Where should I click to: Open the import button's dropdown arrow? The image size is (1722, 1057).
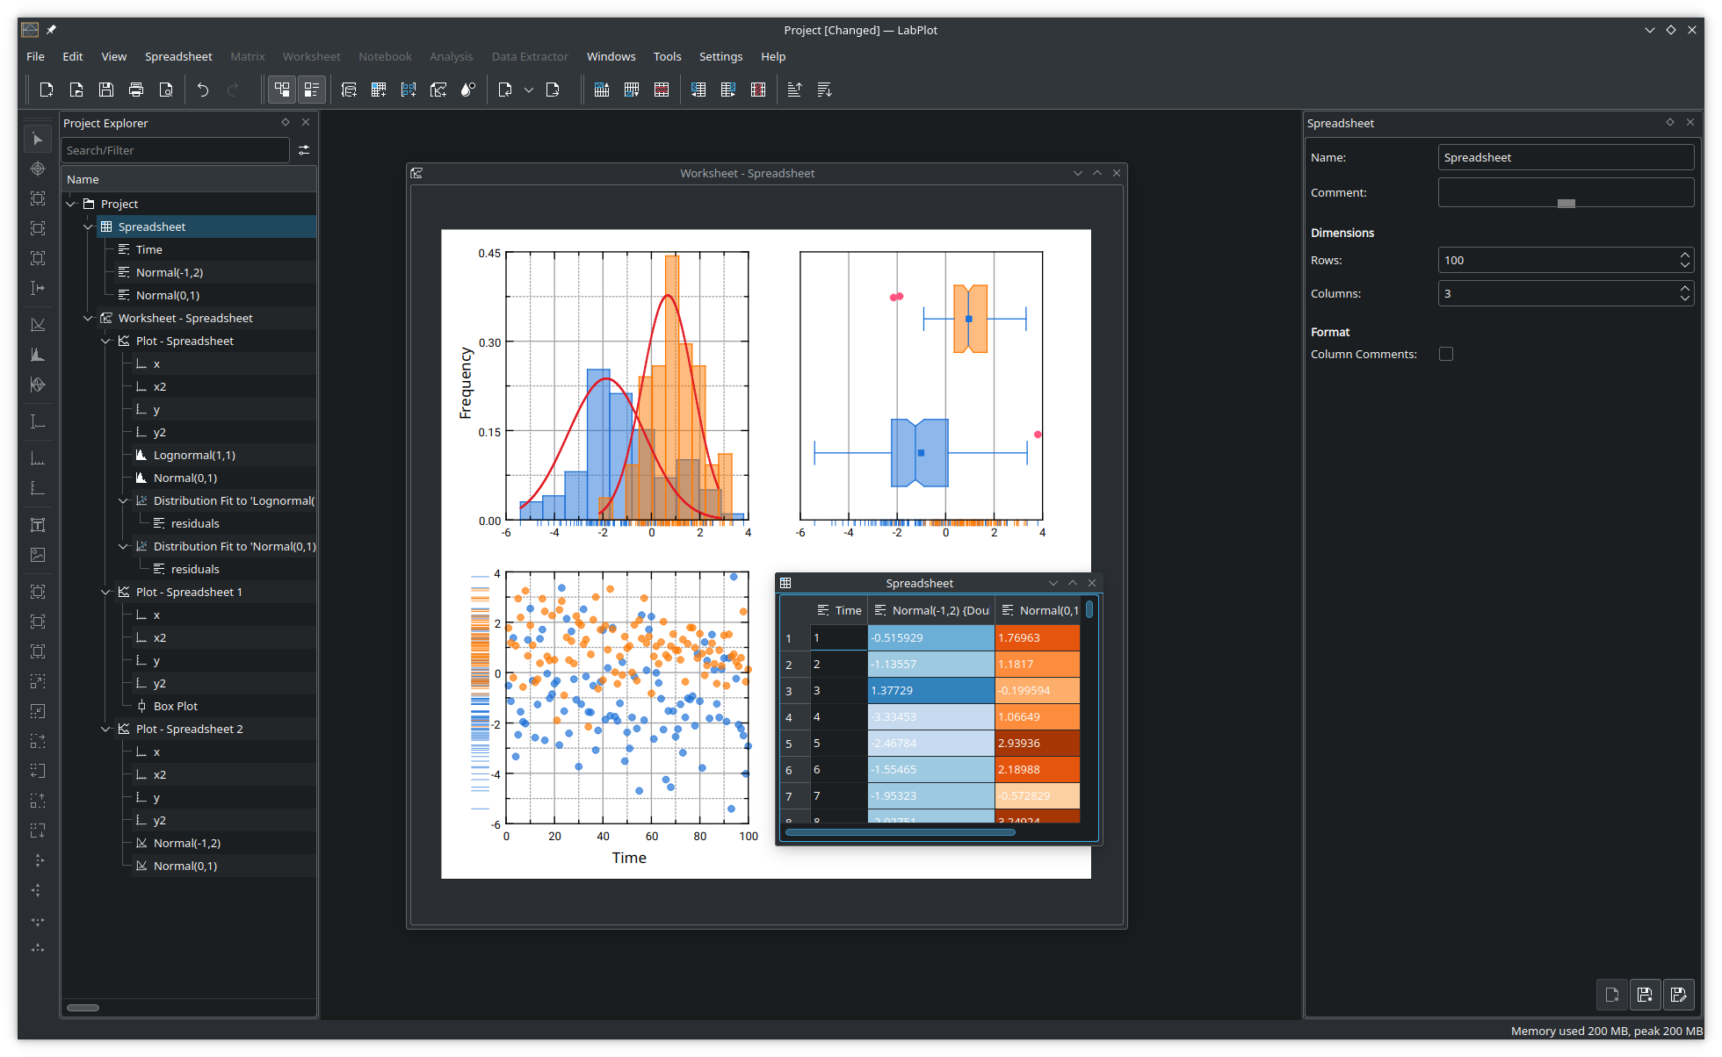coord(529,89)
